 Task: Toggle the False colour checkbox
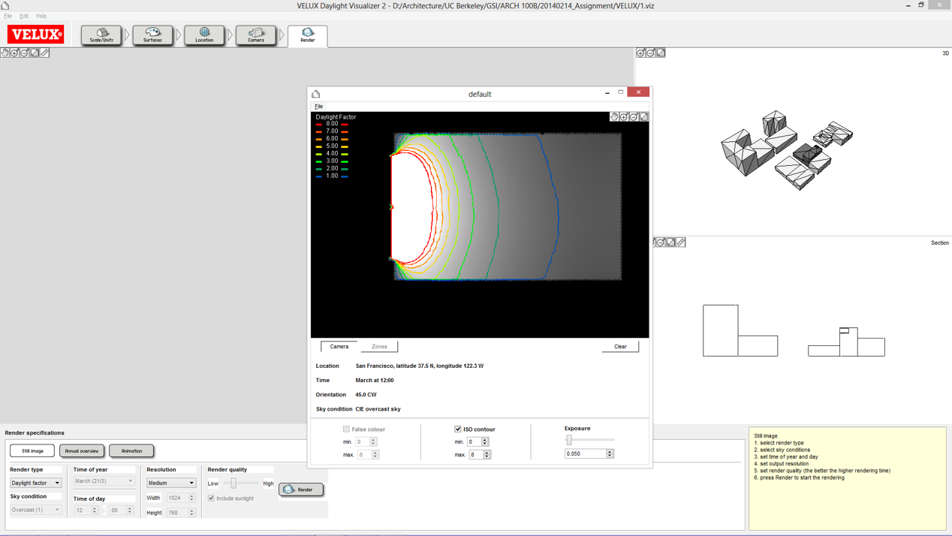(x=346, y=429)
